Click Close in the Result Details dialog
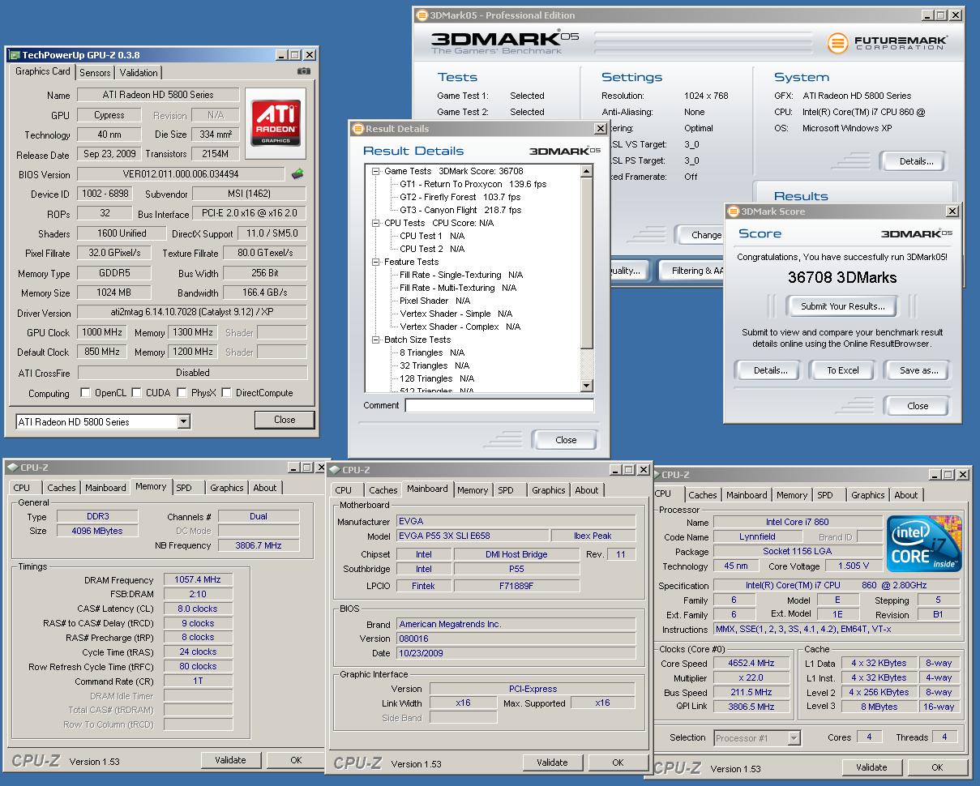 pyautogui.click(x=566, y=440)
